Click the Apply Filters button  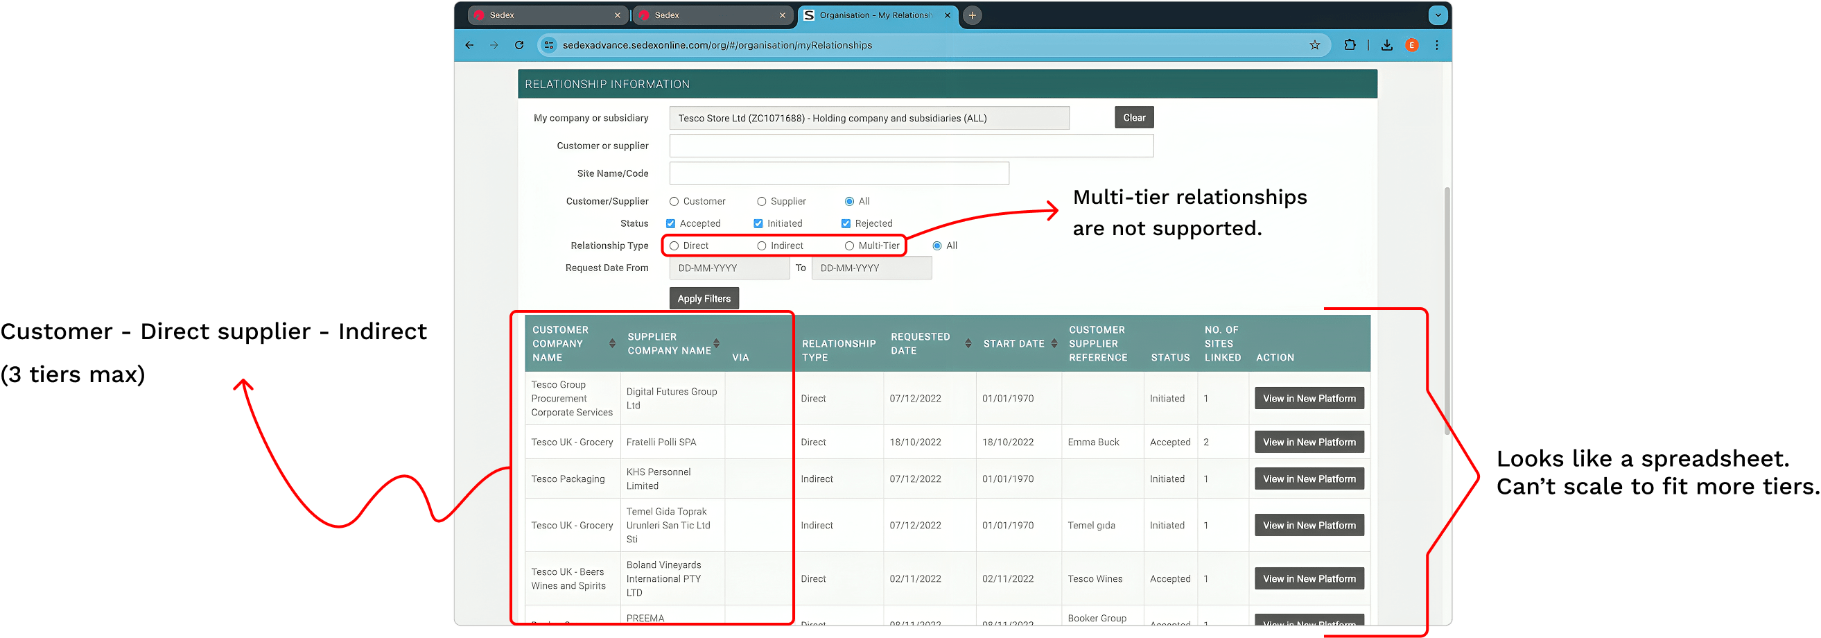[704, 298]
